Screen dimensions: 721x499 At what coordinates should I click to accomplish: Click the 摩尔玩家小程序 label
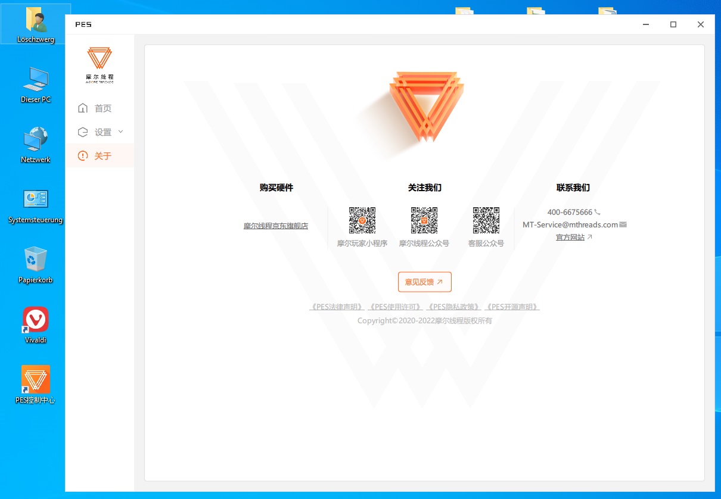362,244
